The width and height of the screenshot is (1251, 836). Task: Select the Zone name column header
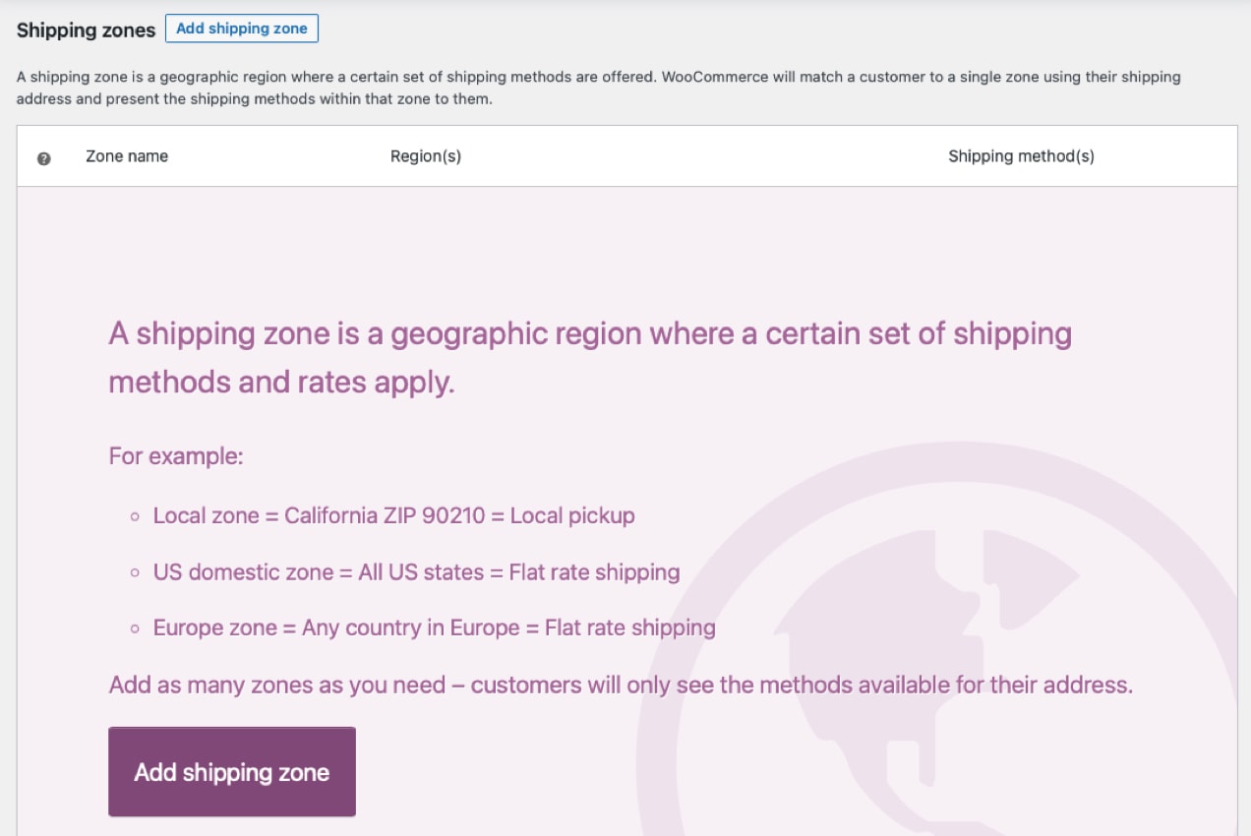pyautogui.click(x=127, y=155)
